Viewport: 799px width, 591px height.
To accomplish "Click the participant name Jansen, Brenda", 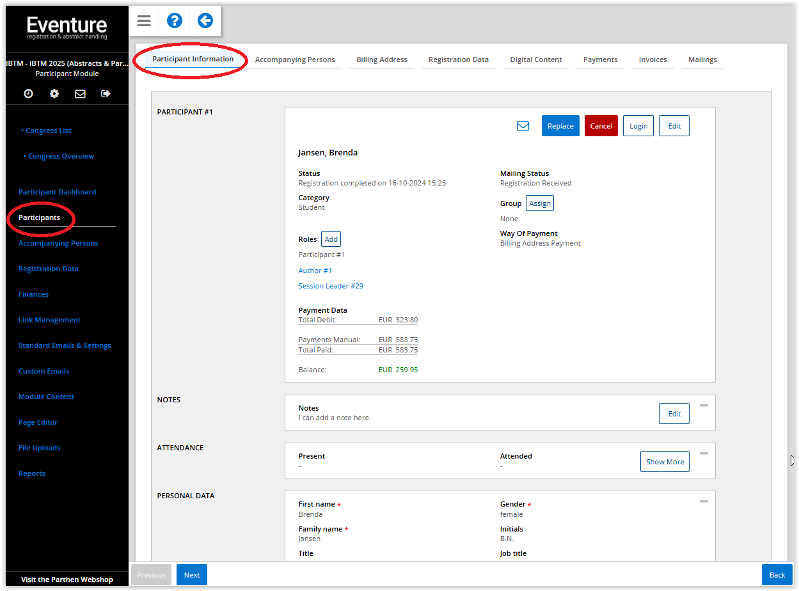I will pos(328,153).
